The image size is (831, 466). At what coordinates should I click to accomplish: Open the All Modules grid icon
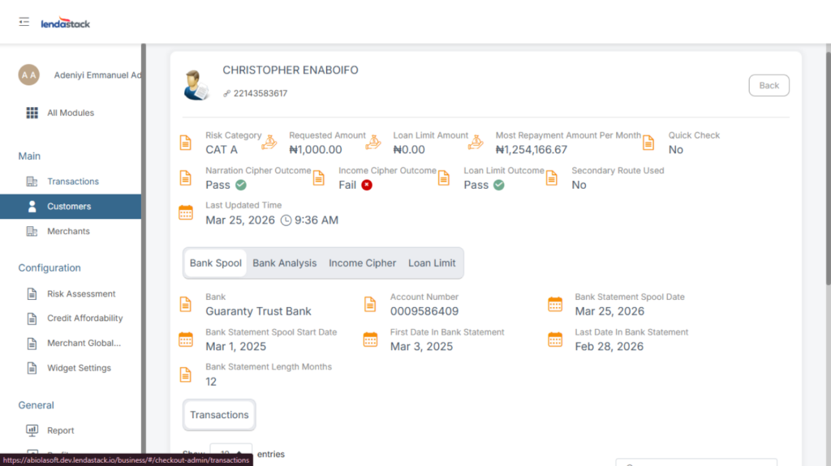(32, 113)
